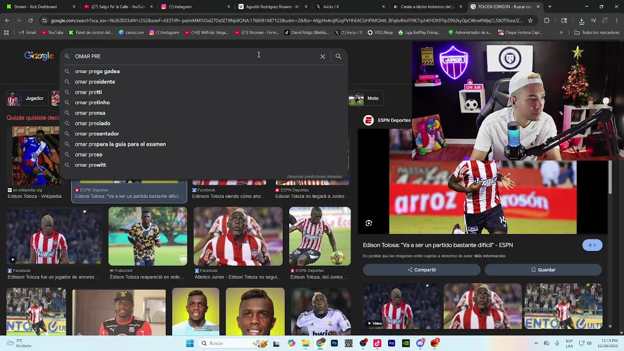Clear the search box with the X
Screen dimensions: 624x351
(323, 57)
